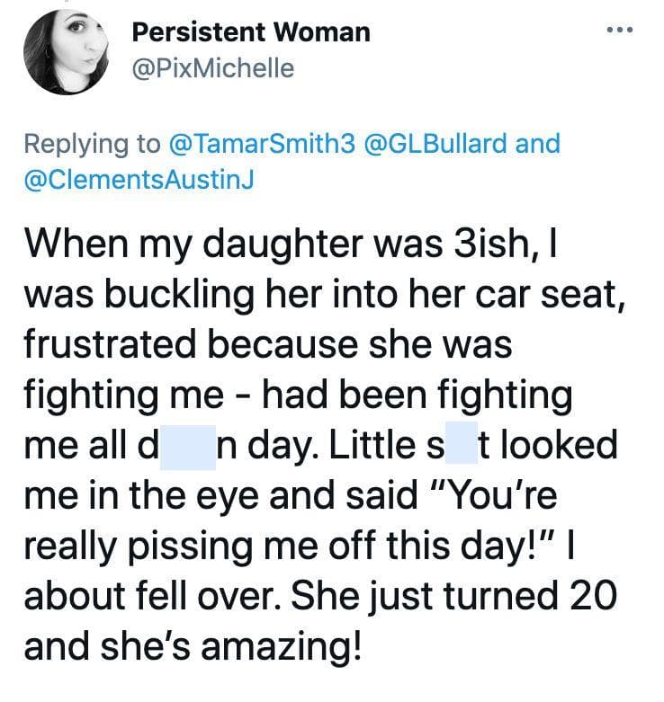Click the word "frustrated" in the tweet

click(111, 345)
